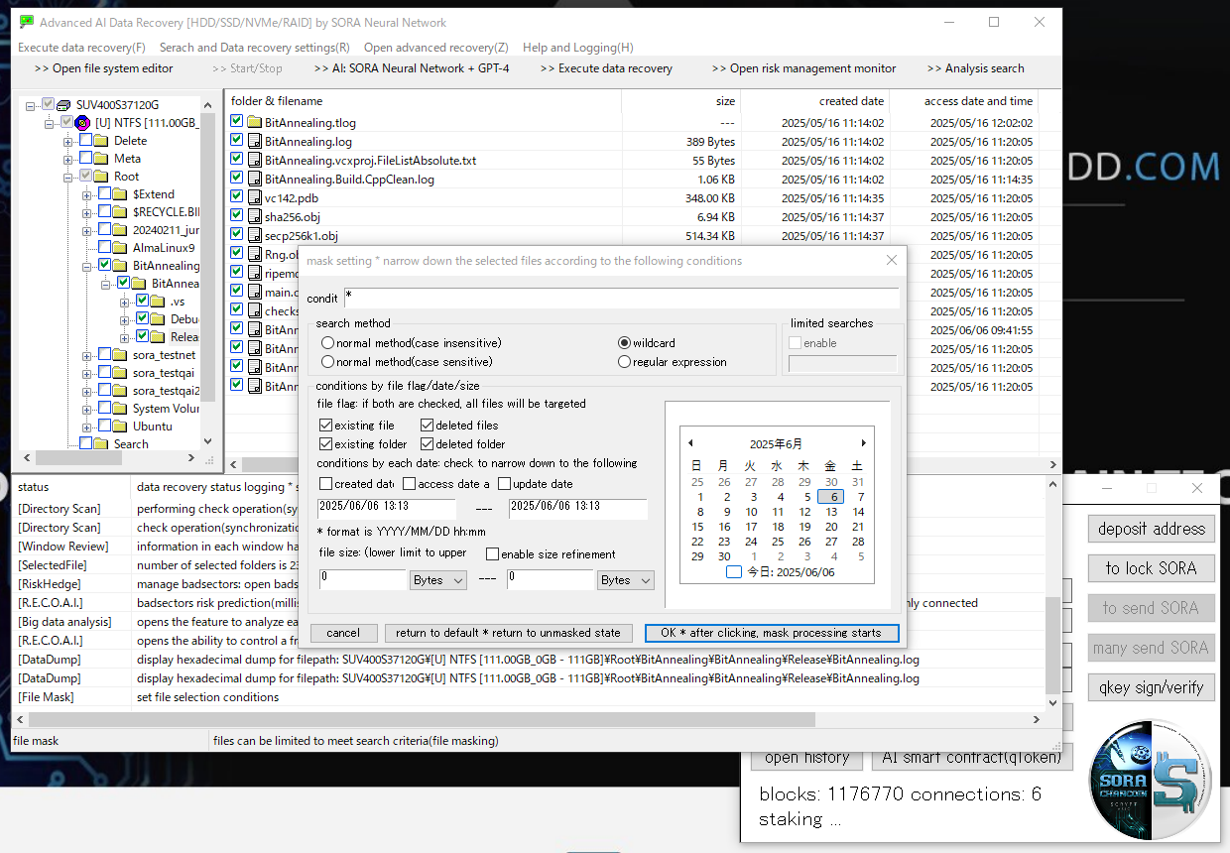Check enable size refinement

click(492, 554)
